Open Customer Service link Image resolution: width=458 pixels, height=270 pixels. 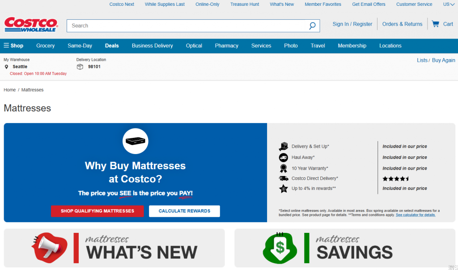tap(414, 4)
